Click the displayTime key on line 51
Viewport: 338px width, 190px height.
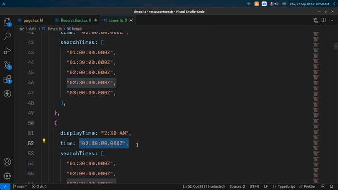click(78, 133)
